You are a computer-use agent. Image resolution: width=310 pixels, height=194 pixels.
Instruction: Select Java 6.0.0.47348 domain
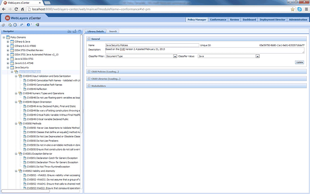click(x=24, y=63)
